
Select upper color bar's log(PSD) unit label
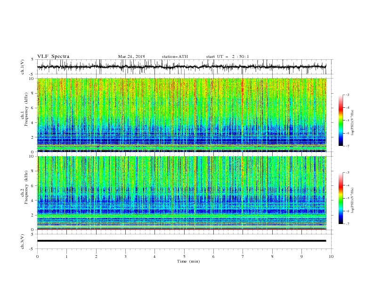[x=353, y=123]
